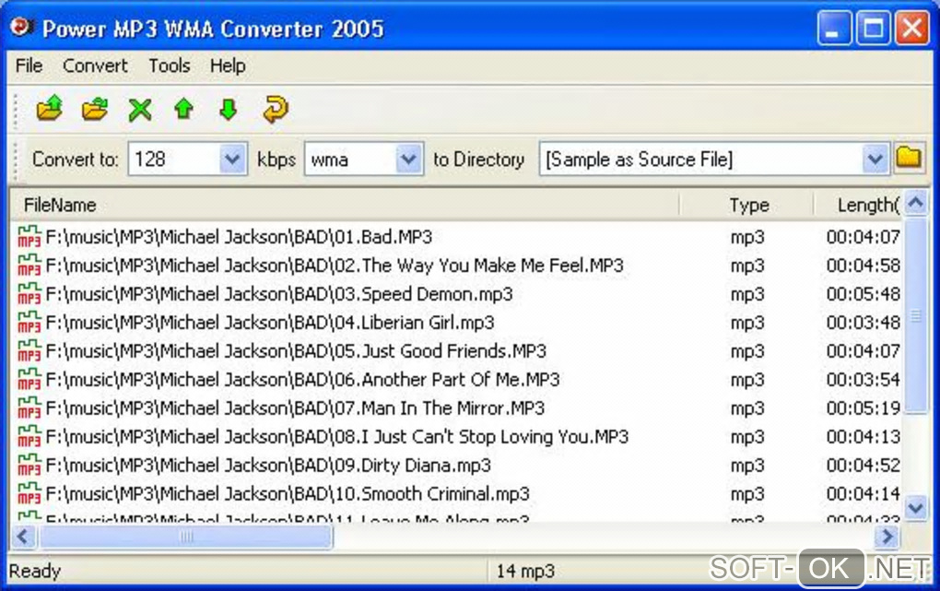Remove selected file with green X icon
Viewport: 940px width, 591px height.
click(x=140, y=109)
